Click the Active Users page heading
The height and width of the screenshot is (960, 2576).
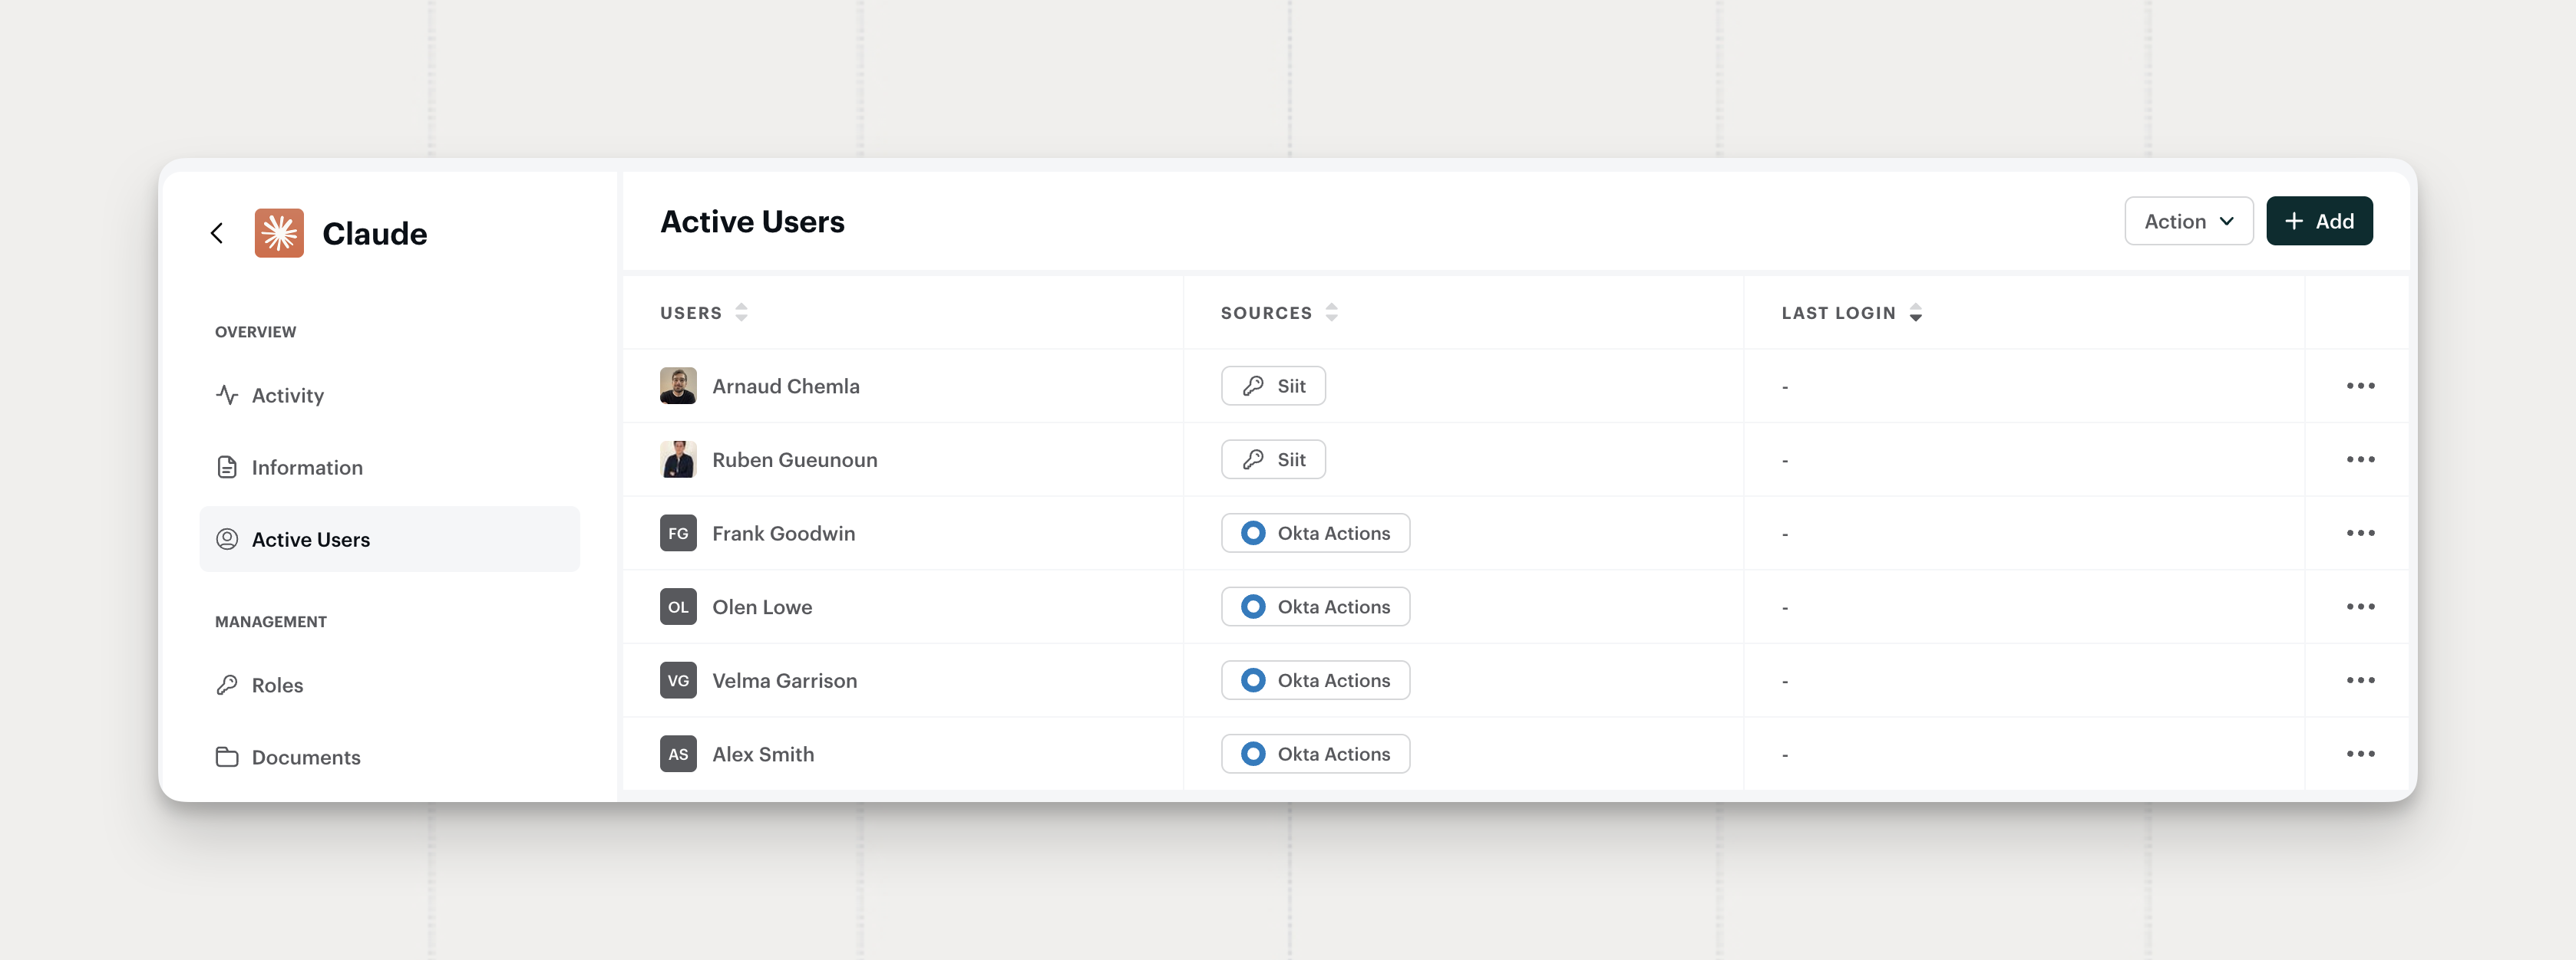point(752,221)
